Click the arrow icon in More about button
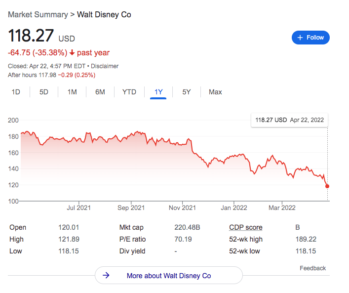The image size is (349, 293). (x=106, y=276)
